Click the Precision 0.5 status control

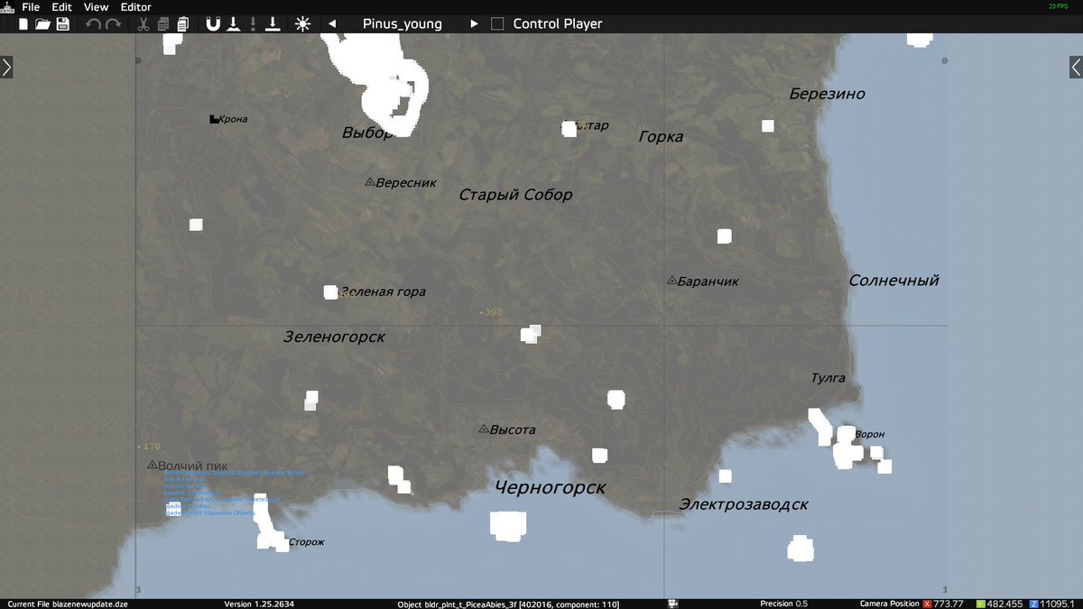click(784, 604)
